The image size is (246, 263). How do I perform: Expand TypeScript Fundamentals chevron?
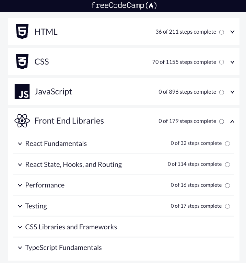(x=20, y=248)
